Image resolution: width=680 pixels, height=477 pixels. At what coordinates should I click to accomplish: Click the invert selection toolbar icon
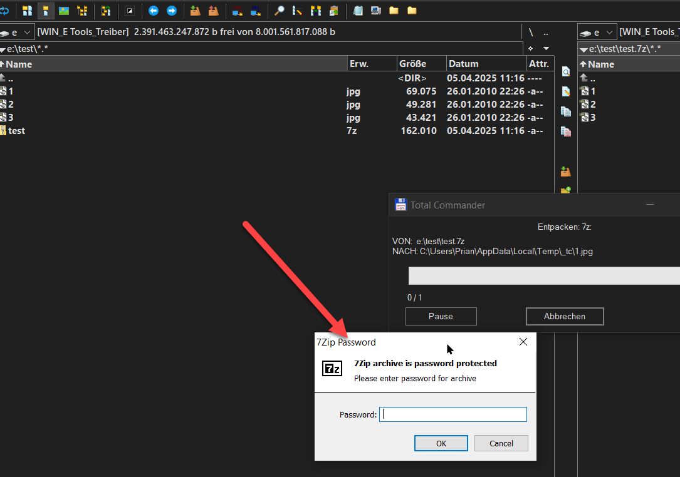[129, 11]
